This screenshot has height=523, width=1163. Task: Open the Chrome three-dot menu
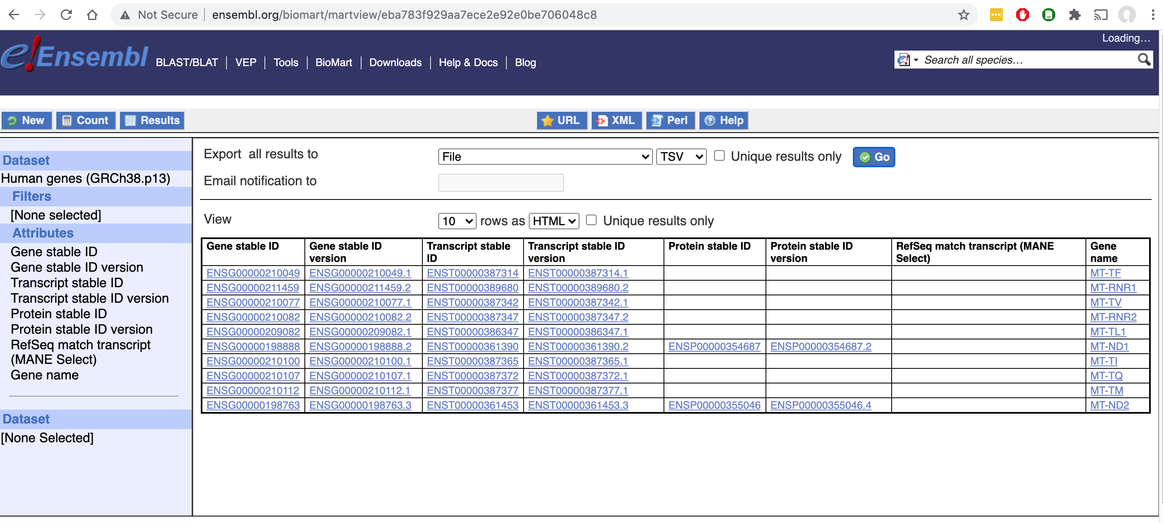(1153, 15)
